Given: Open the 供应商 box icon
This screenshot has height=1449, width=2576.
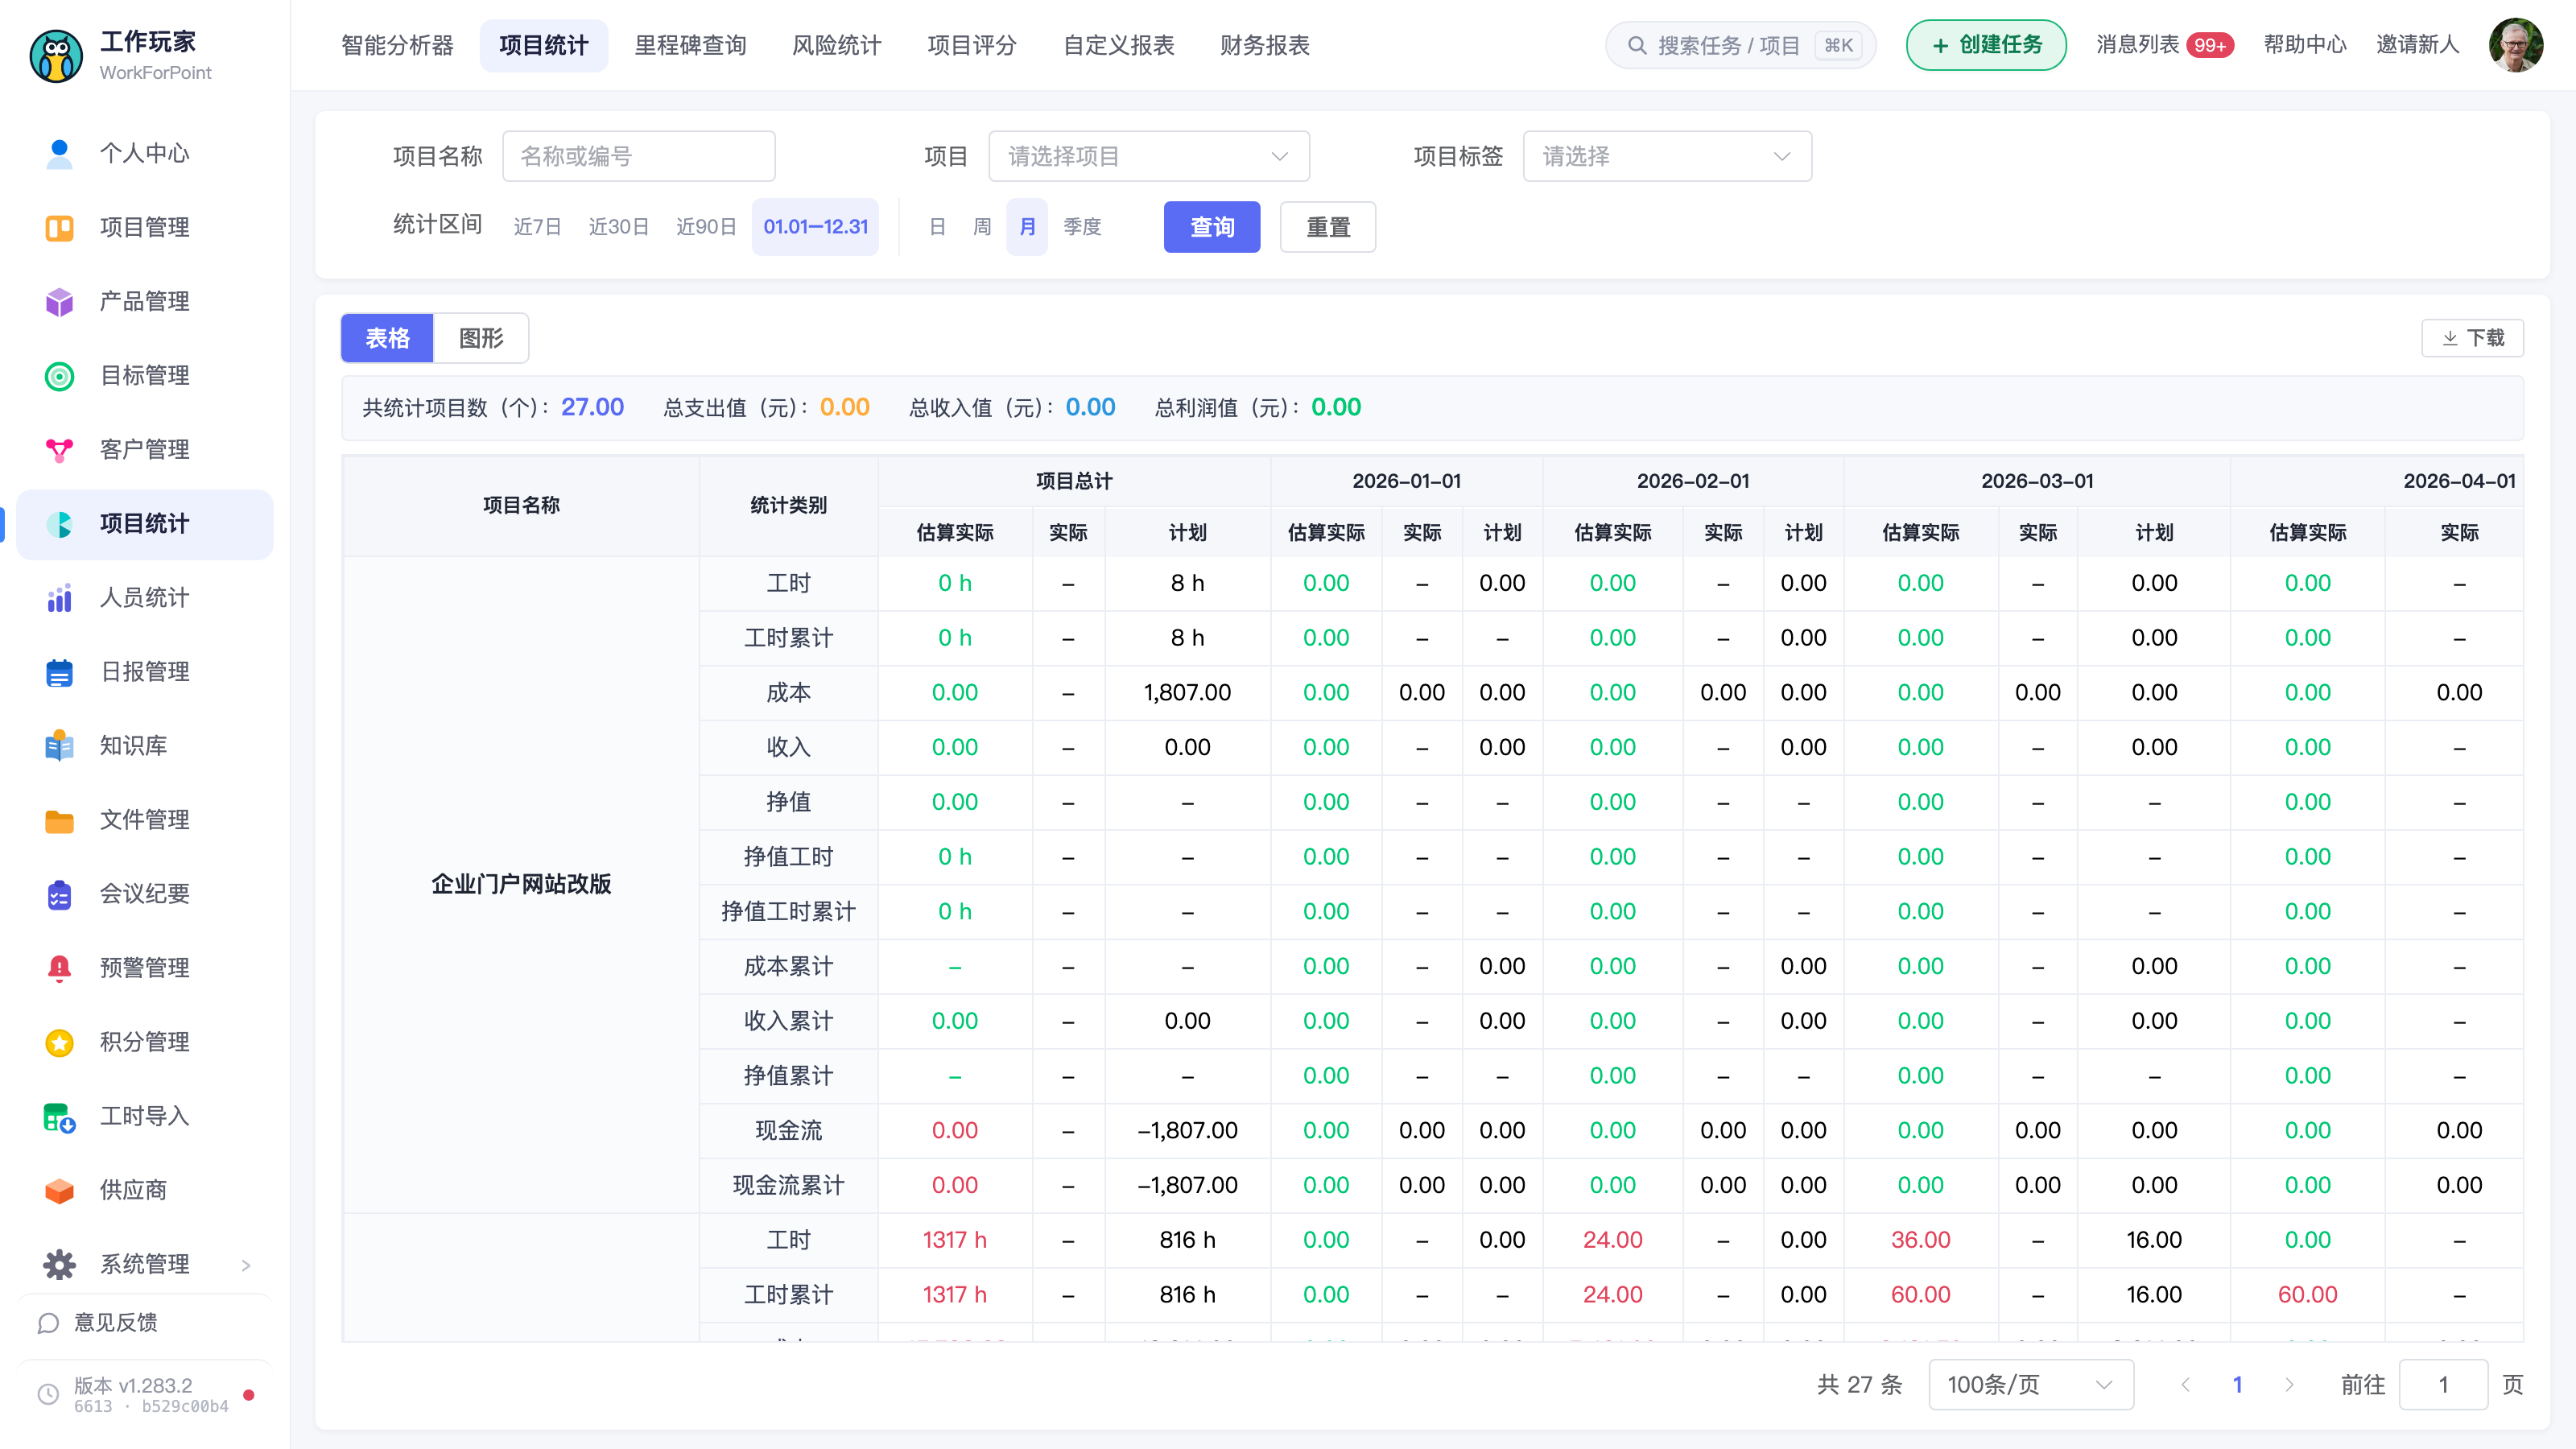Looking at the screenshot, I should point(59,1190).
